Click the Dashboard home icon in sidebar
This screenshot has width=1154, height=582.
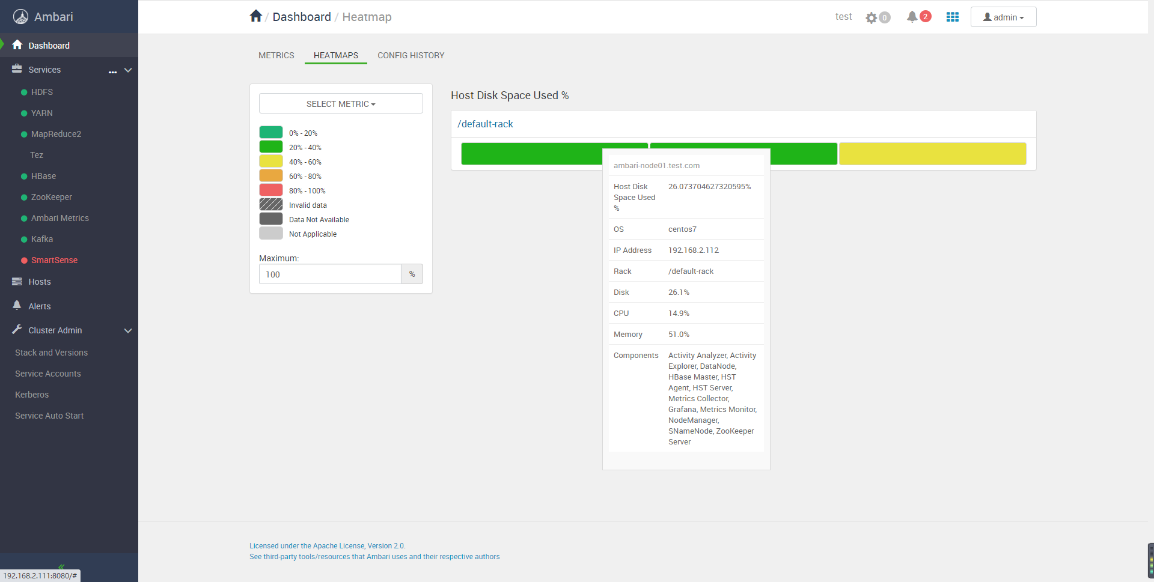tap(17, 45)
